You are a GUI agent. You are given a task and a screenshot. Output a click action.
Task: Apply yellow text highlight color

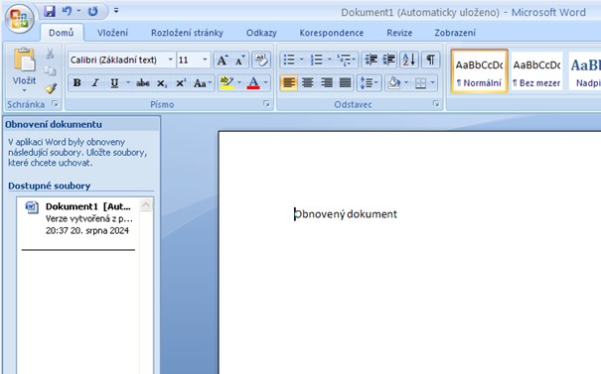(226, 83)
